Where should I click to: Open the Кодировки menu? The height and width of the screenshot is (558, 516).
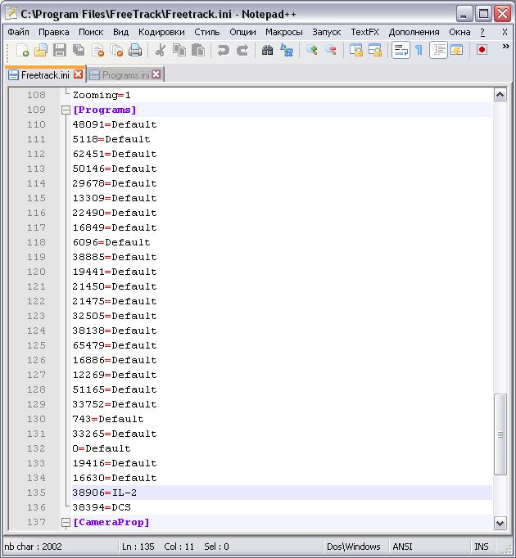coord(161,32)
